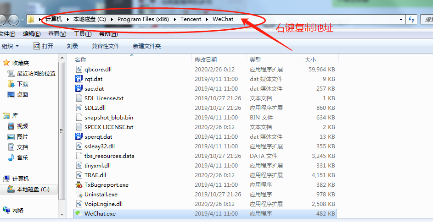This screenshot has width=433, height=222.
Task: Click the SDL License.txt document icon
Action: point(79,98)
